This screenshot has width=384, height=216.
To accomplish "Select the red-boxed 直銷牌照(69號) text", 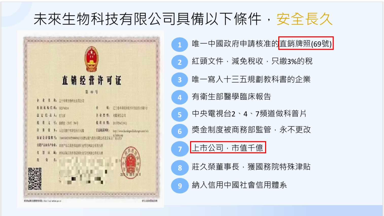I will point(306,43).
